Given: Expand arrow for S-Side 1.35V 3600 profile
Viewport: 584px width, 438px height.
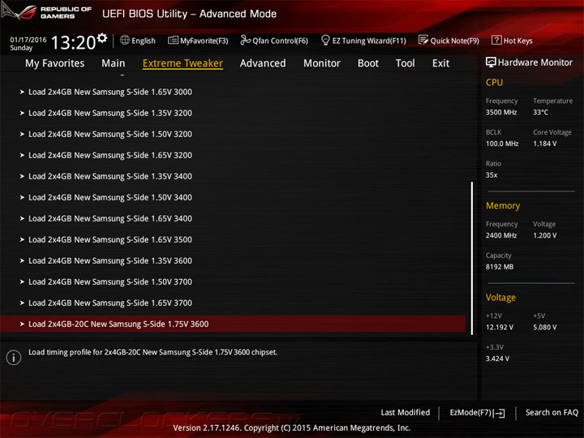Looking at the screenshot, I should click(x=22, y=260).
